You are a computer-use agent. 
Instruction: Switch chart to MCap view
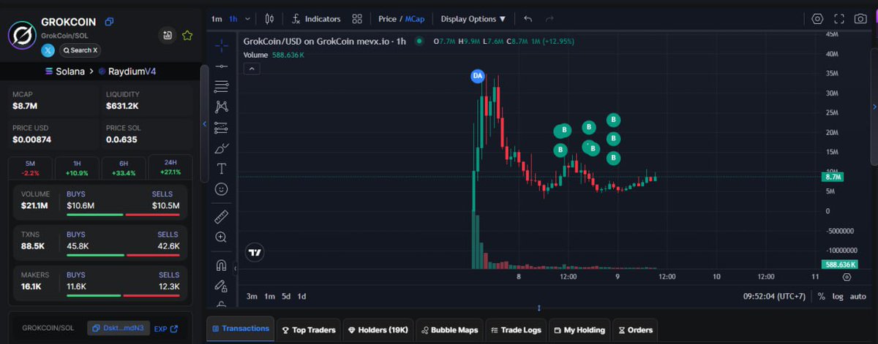(x=415, y=19)
